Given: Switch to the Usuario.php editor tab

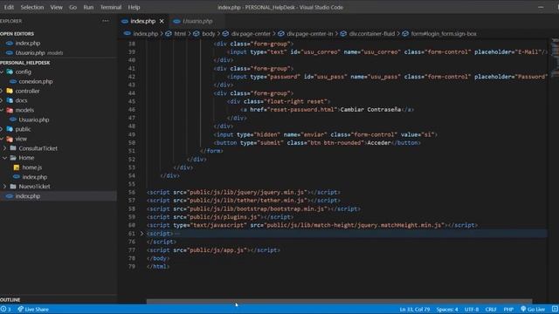Looking at the screenshot, I should pyautogui.click(x=197, y=21).
